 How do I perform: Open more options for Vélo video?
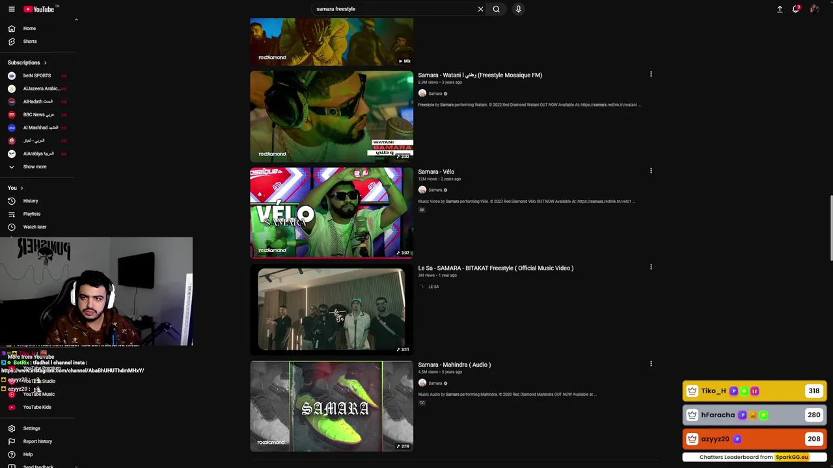point(651,171)
